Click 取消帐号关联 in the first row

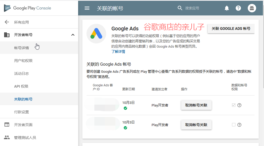point(196,105)
